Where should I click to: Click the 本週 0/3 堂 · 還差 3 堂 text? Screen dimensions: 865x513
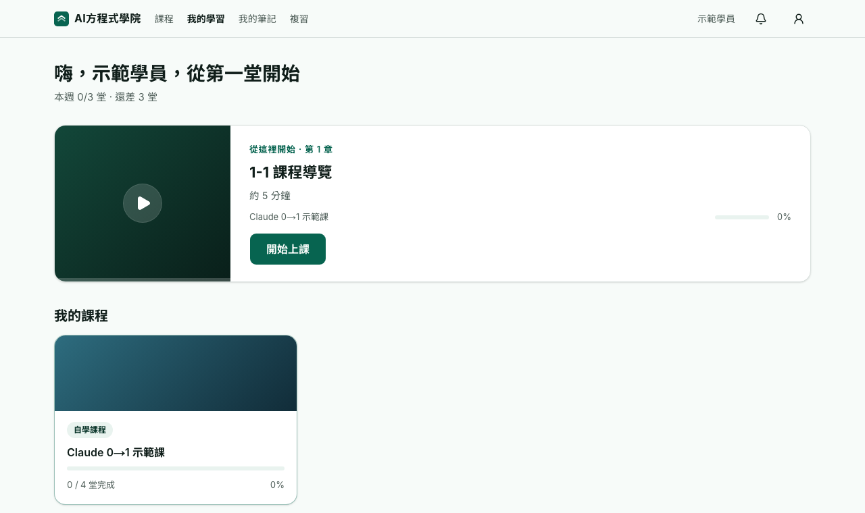(105, 97)
